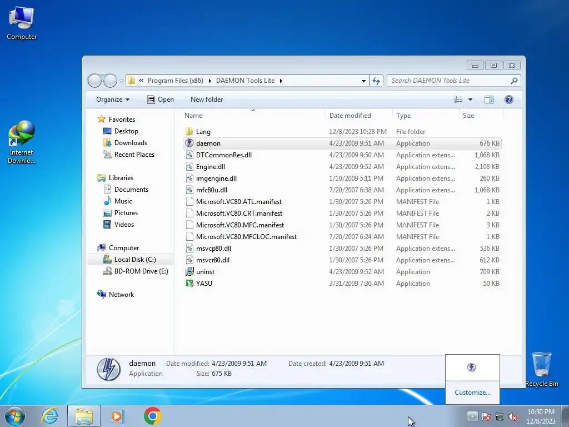This screenshot has height=427, width=569.
Task: Select Downloads in Favorites
Action: tap(126, 143)
